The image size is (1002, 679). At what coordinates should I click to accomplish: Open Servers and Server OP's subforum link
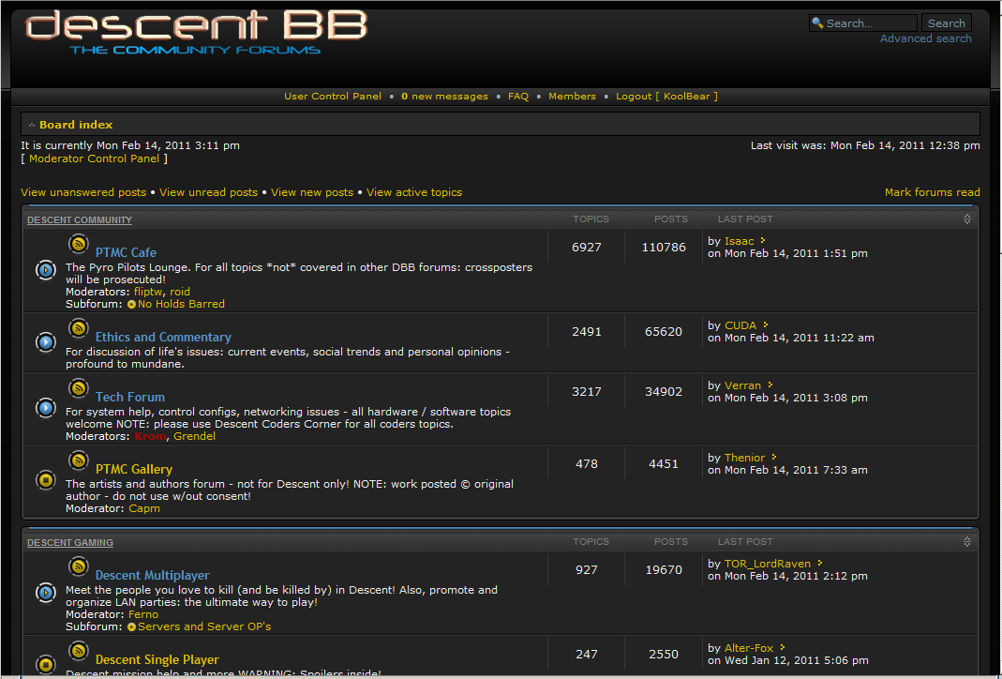pos(204,627)
